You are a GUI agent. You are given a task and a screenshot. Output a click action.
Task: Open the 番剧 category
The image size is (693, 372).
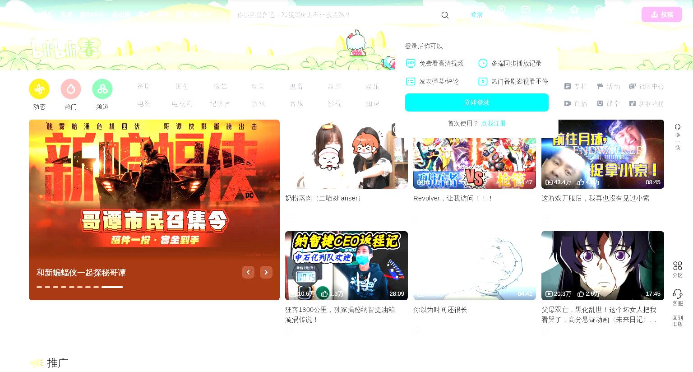point(144,86)
